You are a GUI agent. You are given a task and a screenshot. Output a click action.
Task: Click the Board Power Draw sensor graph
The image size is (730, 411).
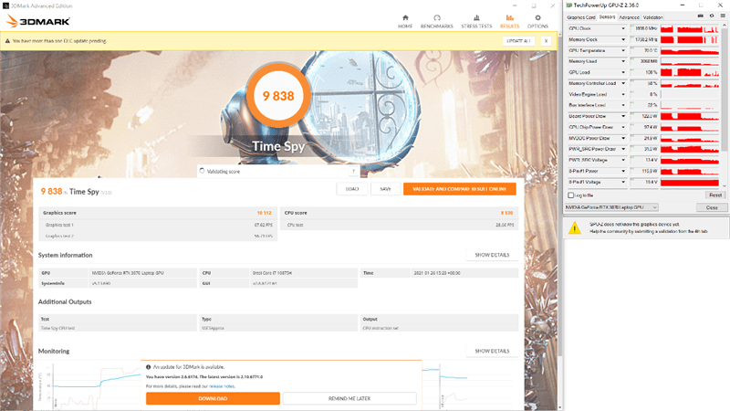690,116
